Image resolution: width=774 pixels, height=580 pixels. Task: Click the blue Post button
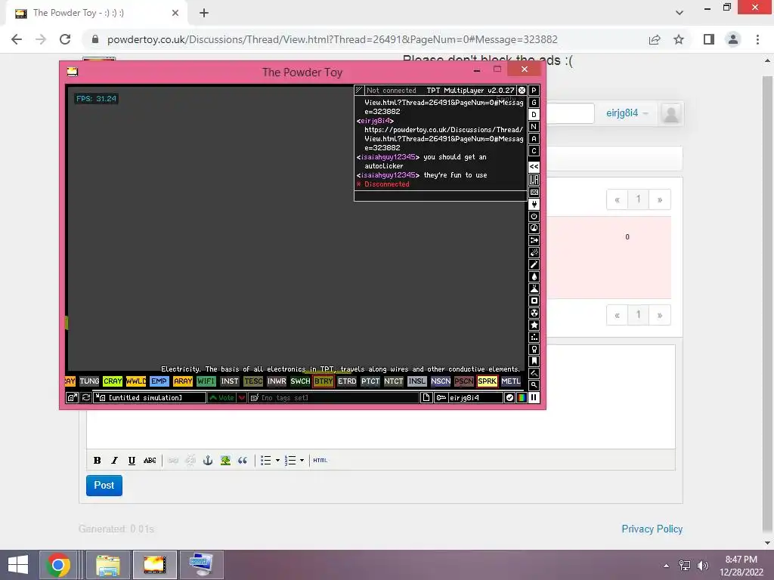104,486
